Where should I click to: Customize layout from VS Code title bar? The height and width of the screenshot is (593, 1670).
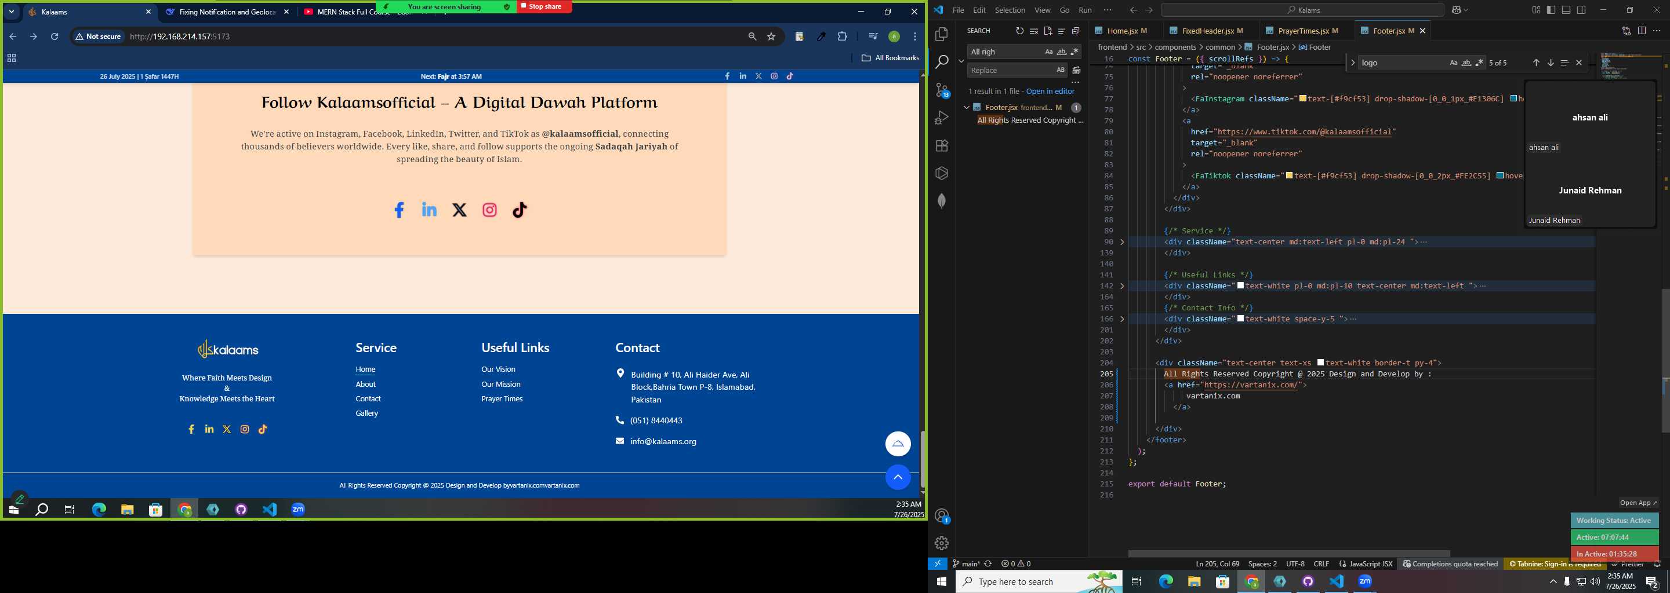pyautogui.click(x=1537, y=10)
